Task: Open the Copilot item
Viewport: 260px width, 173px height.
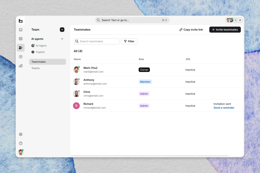Action: tap(38, 52)
